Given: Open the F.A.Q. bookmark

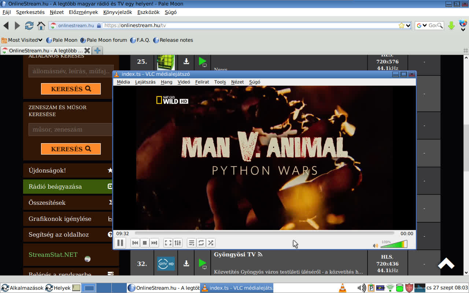Looking at the screenshot, I should [140, 40].
